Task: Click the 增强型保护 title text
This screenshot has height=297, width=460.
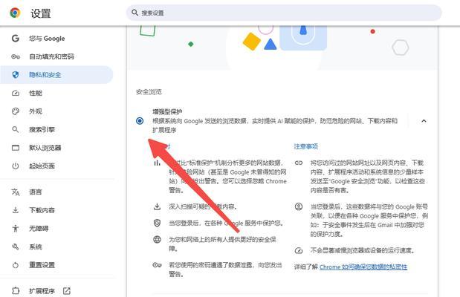Action: click(167, 111)
